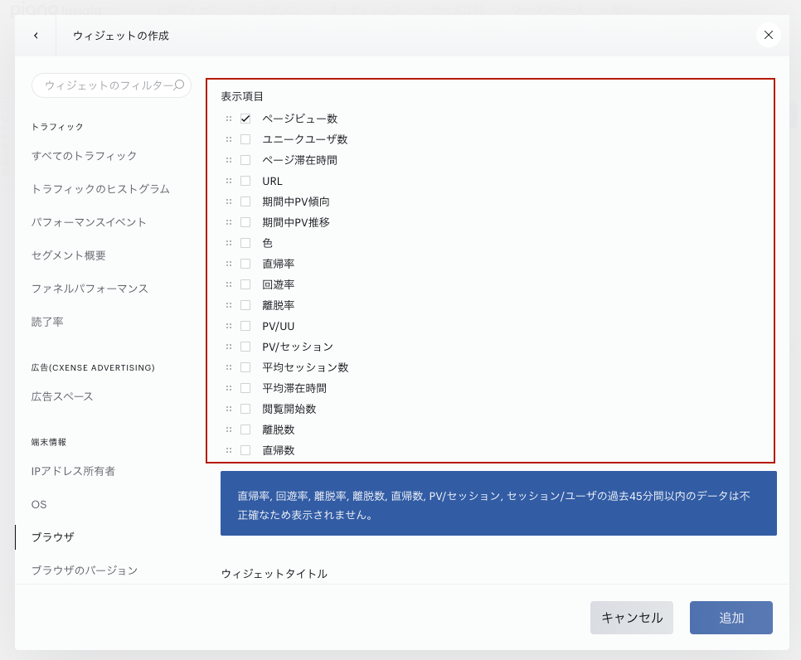Grab drag handle beside 直帰率

pos(229,264)
